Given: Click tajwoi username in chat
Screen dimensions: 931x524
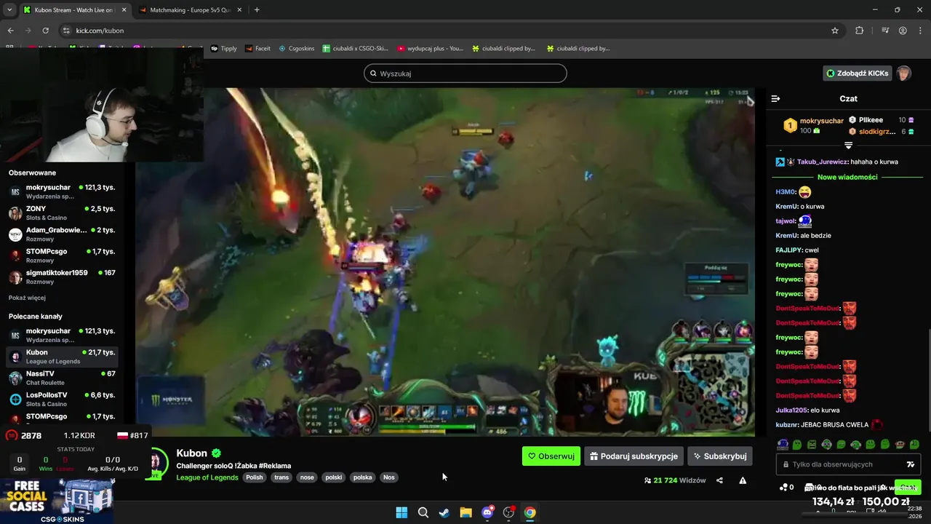Looking at the screenshot, I should (x=786, y=221).
